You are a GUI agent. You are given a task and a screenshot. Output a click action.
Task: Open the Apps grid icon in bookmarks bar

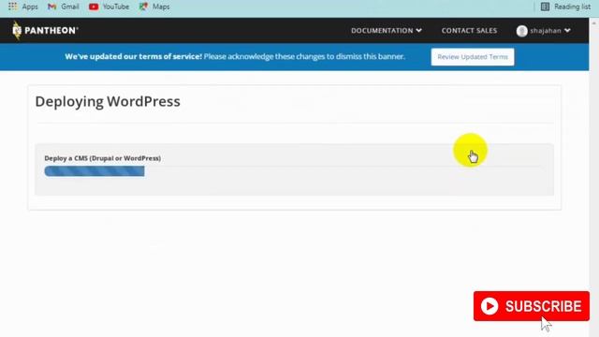coord(12,7)
